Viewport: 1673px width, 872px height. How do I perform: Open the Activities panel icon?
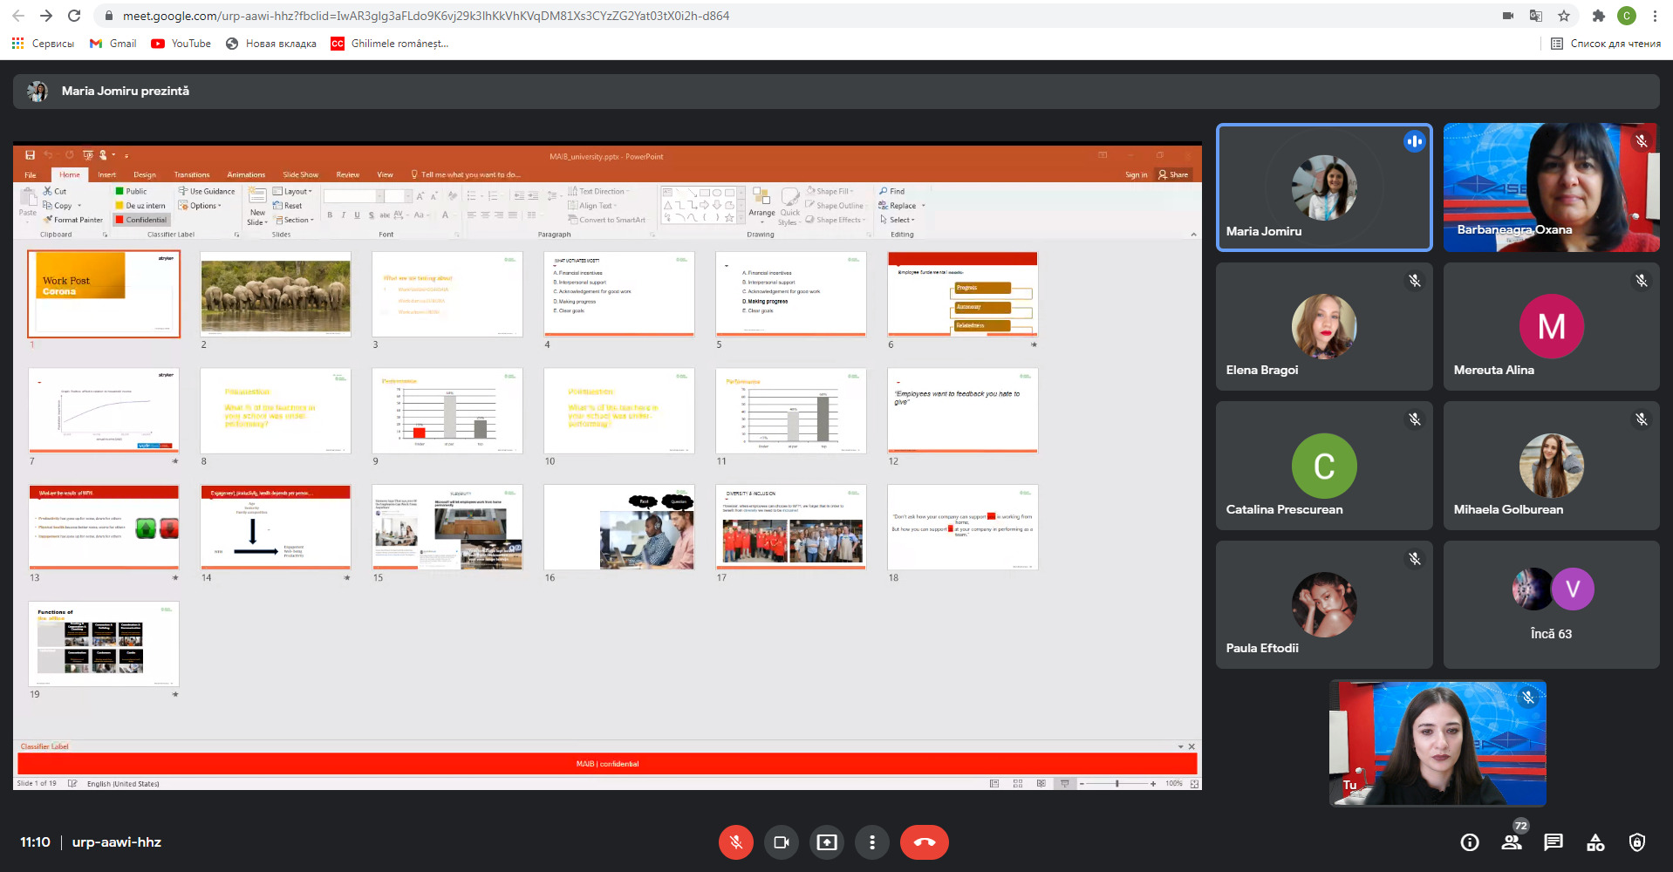pos(1595,842)
